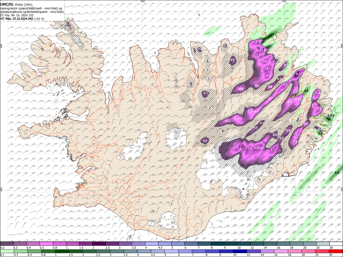Click the '20W' longitude label
Image resolution: width=343 pixels, height=257 pixels.
[143, 1]
